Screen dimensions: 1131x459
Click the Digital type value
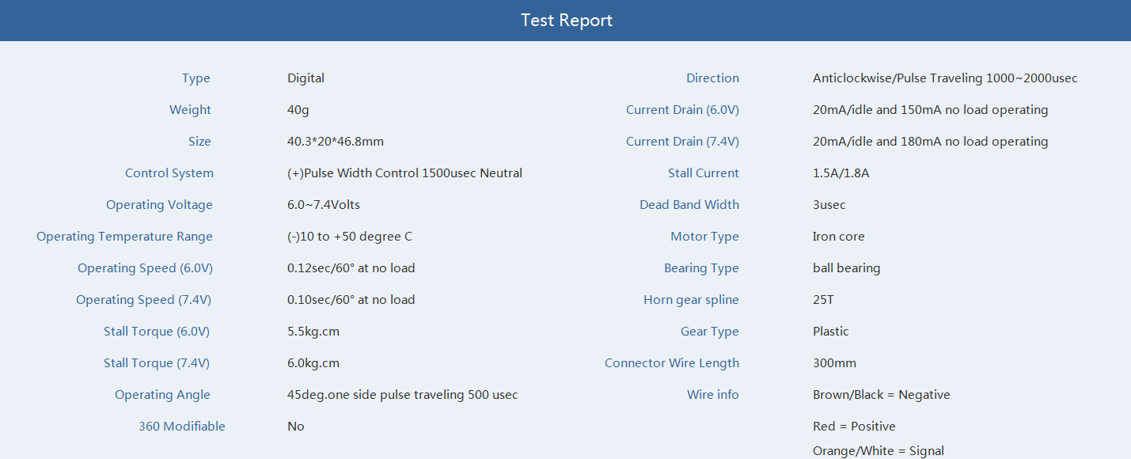pyautogui.click(x=306, y=78)
